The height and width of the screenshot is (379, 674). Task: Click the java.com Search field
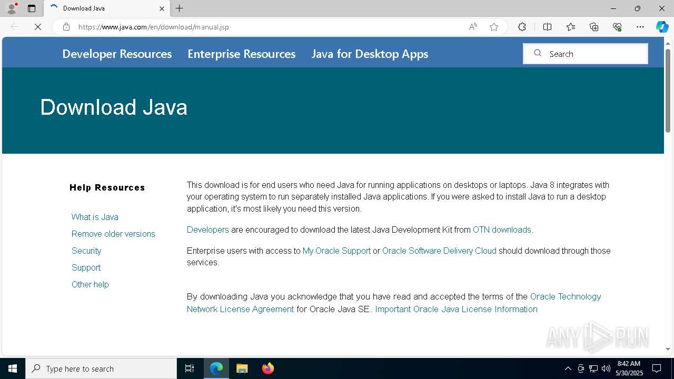[x=585, y=54]
